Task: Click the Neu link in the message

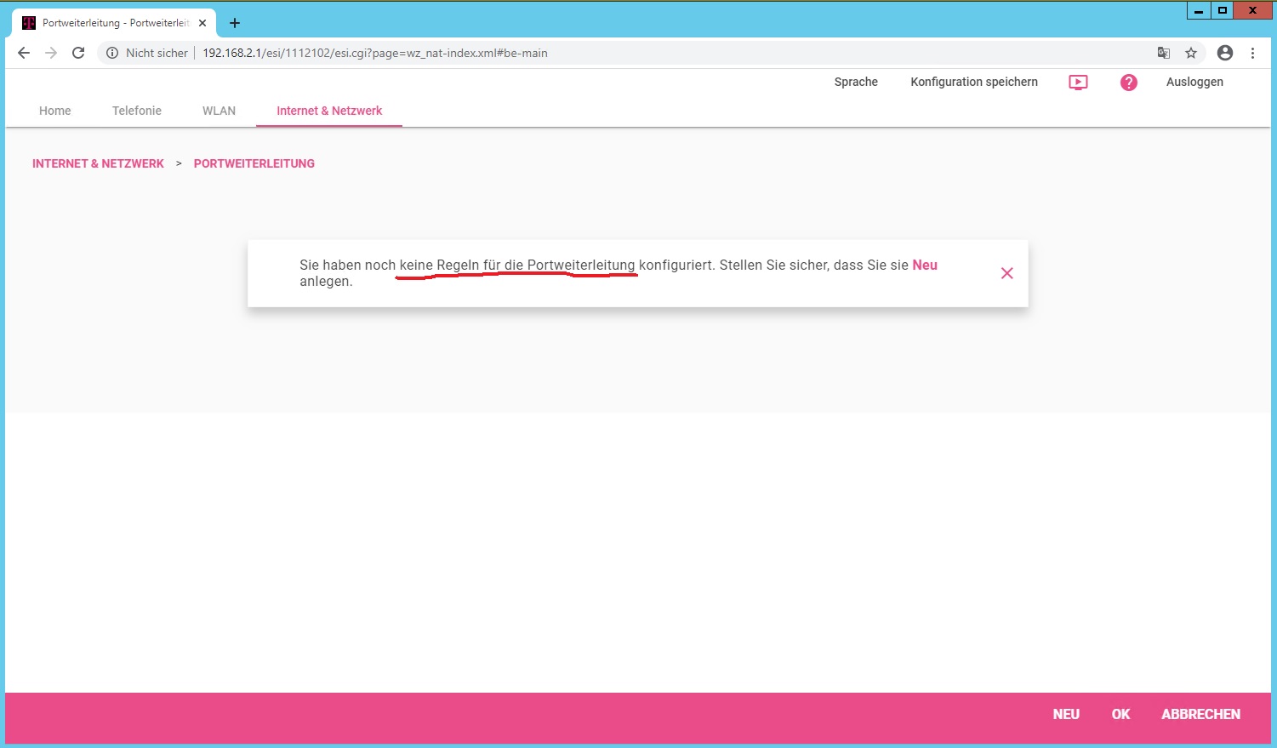Action: [x=925, y=265]
